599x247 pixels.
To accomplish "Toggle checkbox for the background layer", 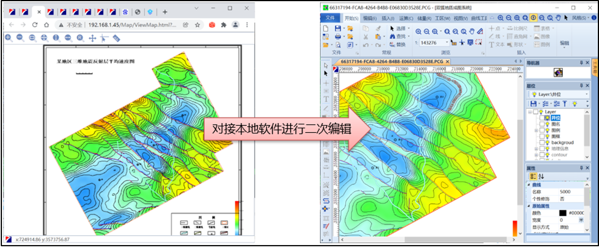I will click(x=542, y=143).
